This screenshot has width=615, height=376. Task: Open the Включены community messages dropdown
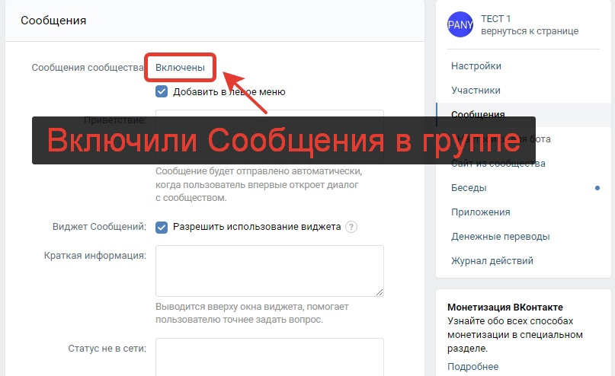click(180, 68)
